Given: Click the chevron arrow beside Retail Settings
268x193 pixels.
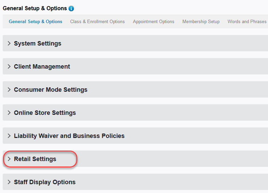Looking at the screenshot, I should coord(9,159).
